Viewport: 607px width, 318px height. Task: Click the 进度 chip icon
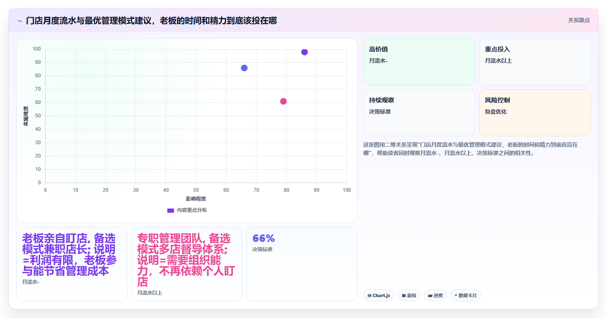(430, 295)
